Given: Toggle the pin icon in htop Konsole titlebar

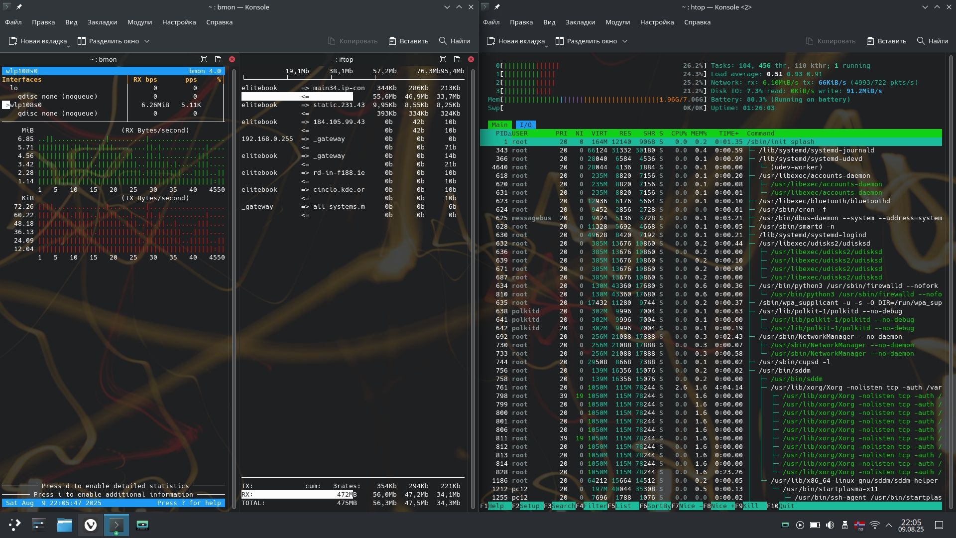Looking at the screenshot, I should tap(497, 7).
